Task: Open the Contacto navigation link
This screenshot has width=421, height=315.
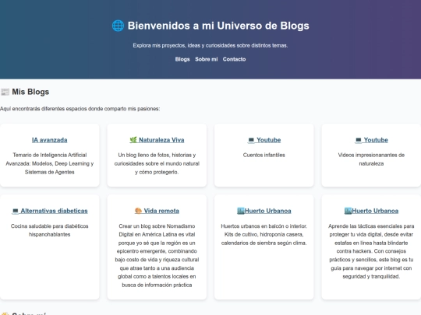Action: (234, 59)
